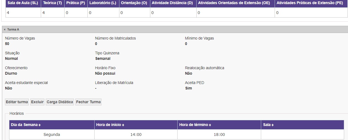Click the 18:00 end time cell

coord(219,135)
